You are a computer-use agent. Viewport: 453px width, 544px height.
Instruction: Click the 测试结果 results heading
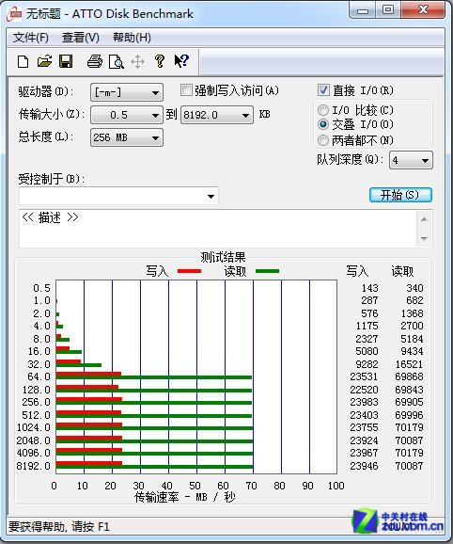pos(223,257)
